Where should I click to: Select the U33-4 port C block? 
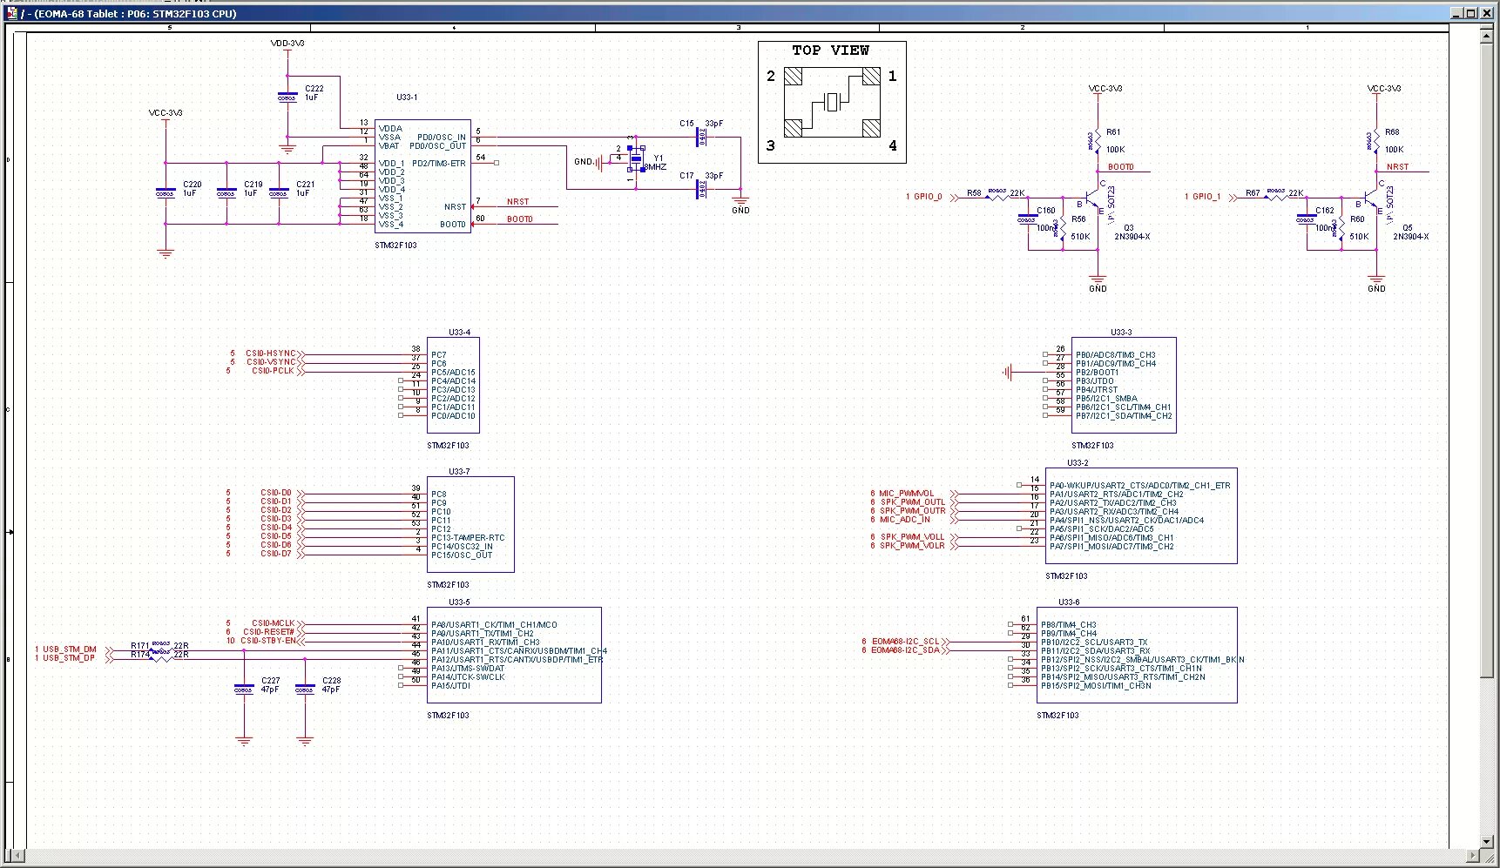point(453,385)
